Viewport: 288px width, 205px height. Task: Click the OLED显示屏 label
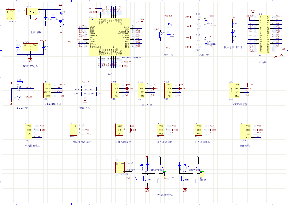click(240, 104)
